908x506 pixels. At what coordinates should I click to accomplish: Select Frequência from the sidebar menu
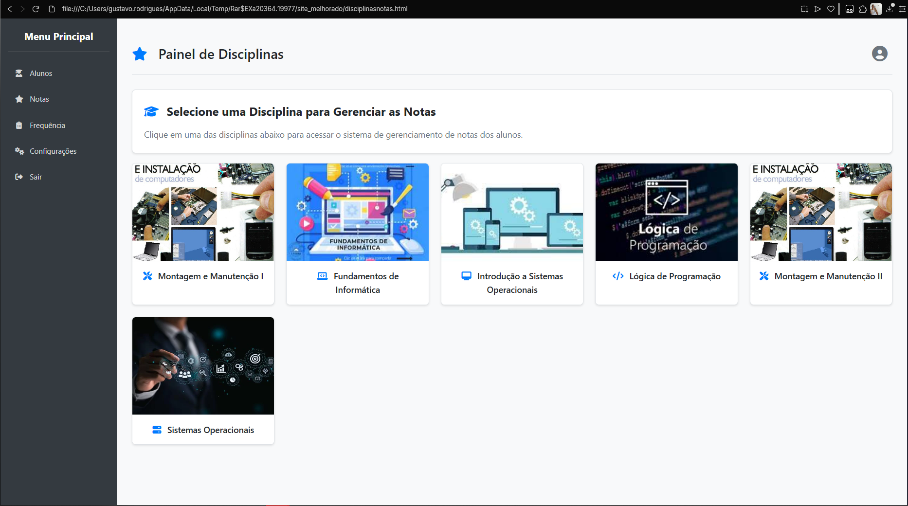click(47, 126)
